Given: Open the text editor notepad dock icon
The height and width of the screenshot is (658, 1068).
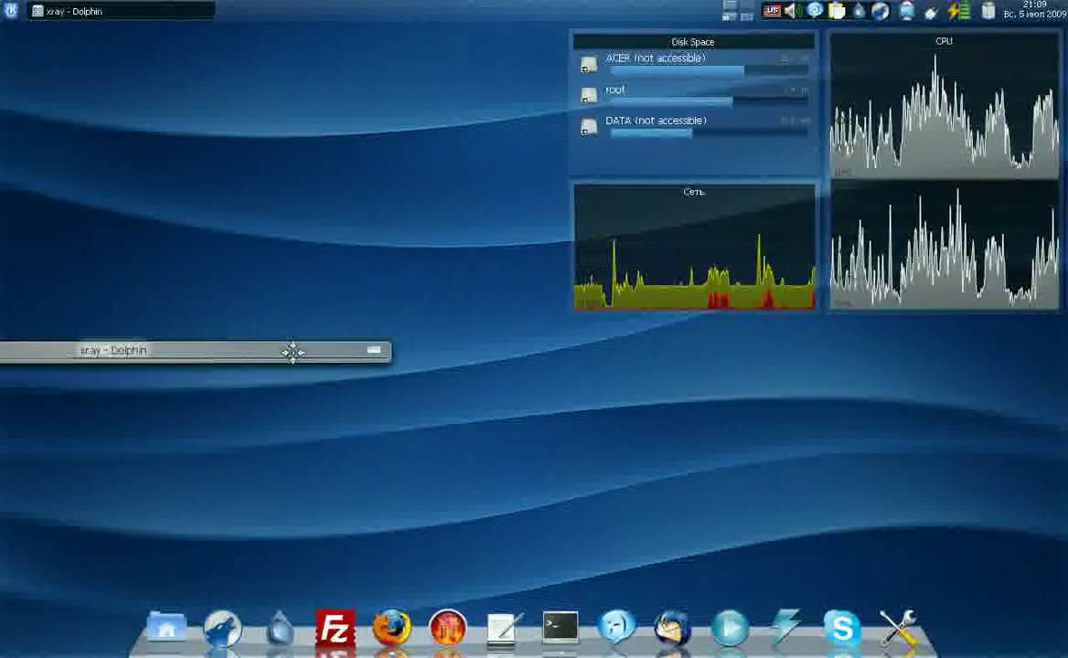Looking at the screenshot, I should [505, 627].
